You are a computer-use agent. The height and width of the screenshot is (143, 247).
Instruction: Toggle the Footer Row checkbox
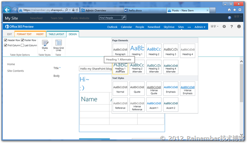click(22, 40)
